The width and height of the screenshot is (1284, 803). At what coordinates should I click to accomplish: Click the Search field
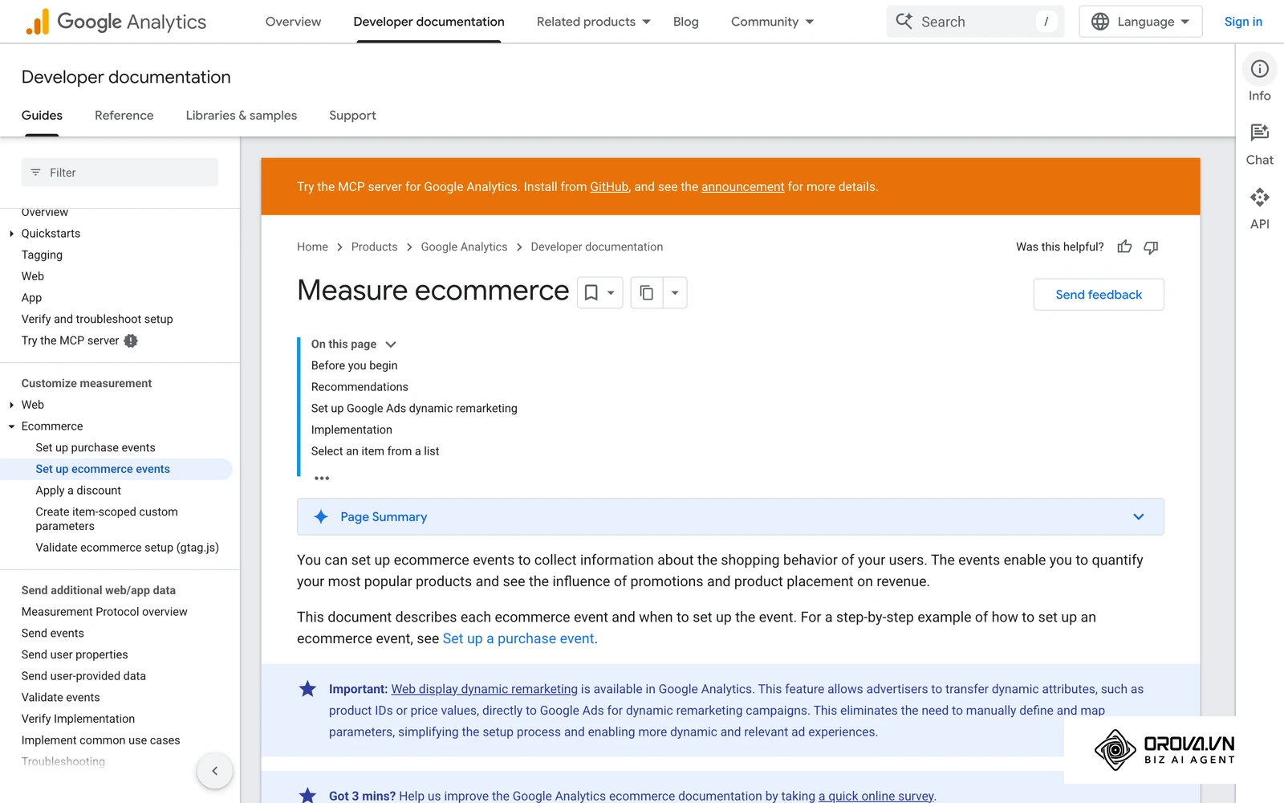point(975,22)
